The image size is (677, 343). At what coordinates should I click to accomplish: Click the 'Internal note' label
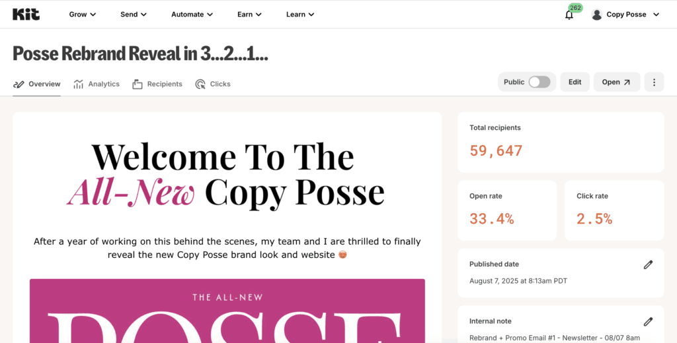point(491,321)
